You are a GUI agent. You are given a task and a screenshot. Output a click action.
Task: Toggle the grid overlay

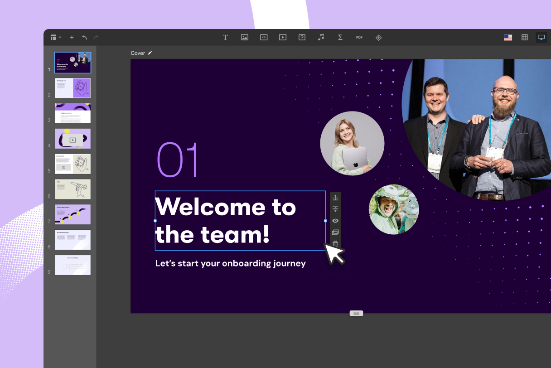point(525,37)
